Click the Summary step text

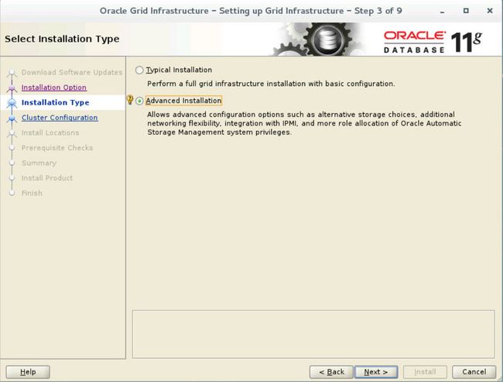[x=39, y=163]
